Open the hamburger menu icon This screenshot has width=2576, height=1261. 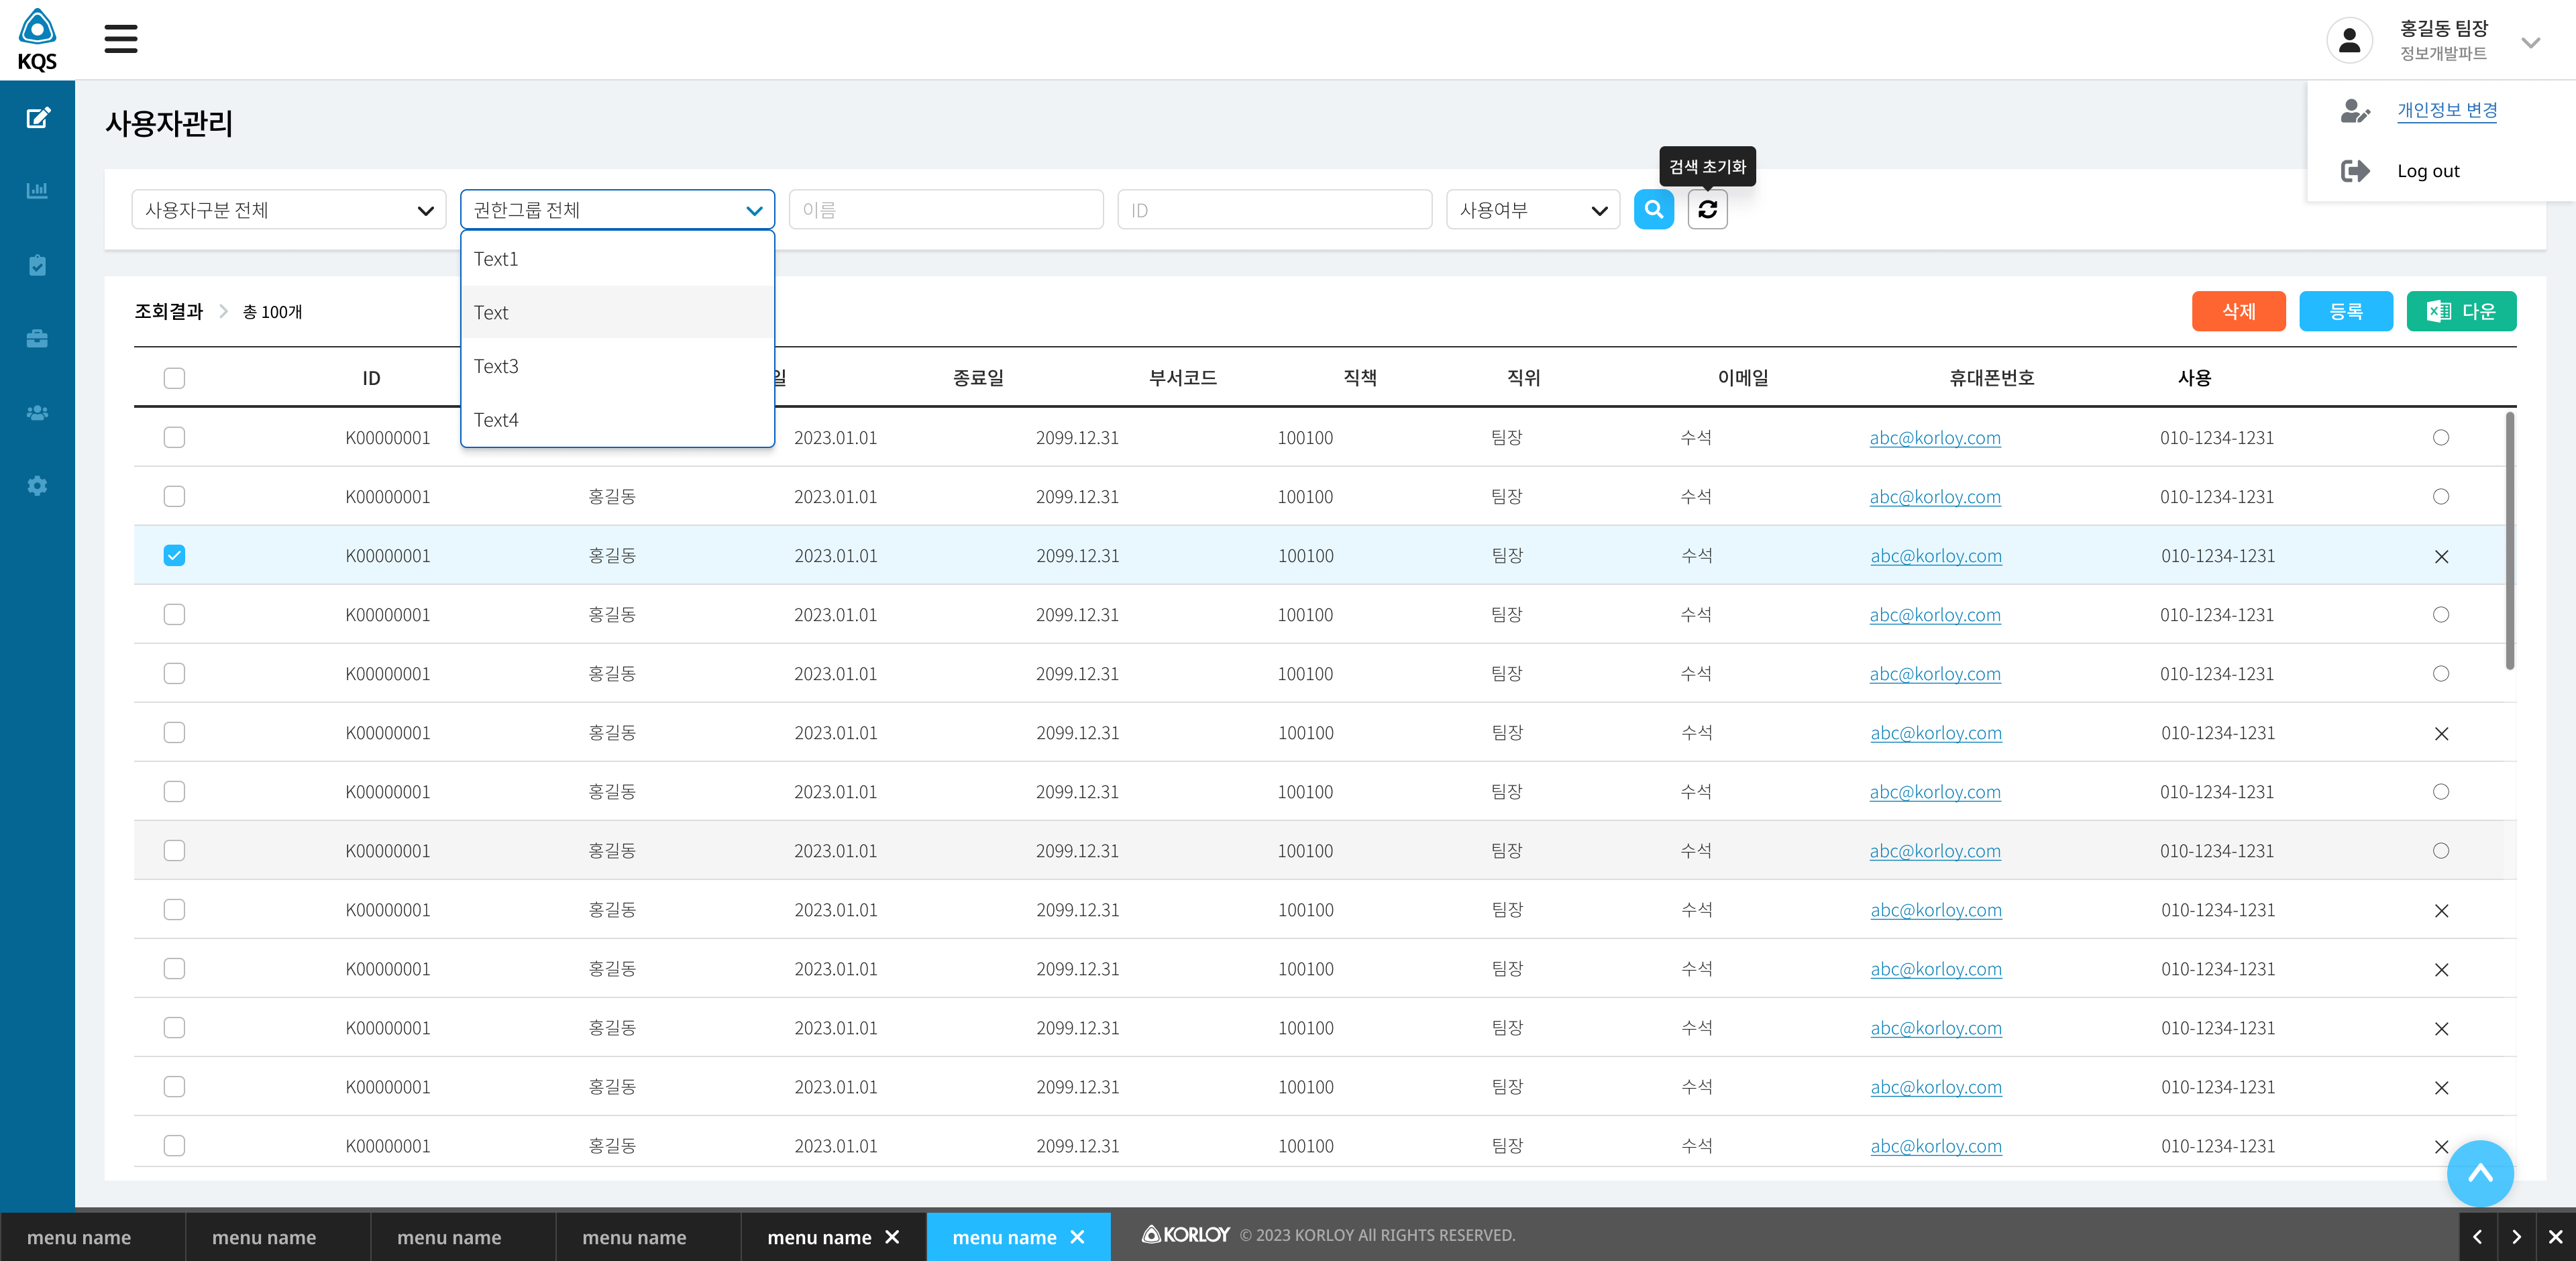coord(120,39)
